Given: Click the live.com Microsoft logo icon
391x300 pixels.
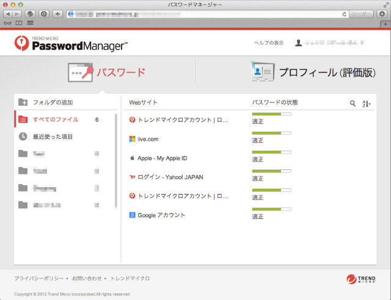Looking at the screenshot, I should pyautogui.click(x=132, y=139).
